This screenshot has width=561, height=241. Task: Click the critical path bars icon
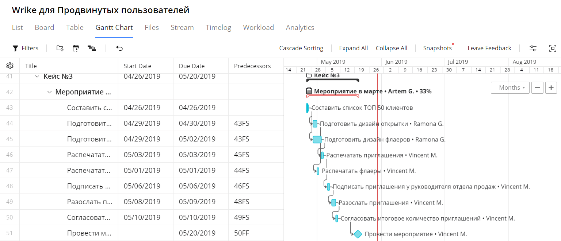92,48
